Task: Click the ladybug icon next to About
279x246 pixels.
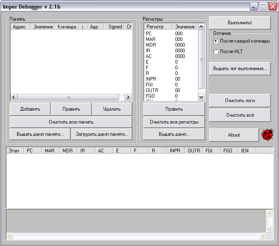Action: click(267, 135)
